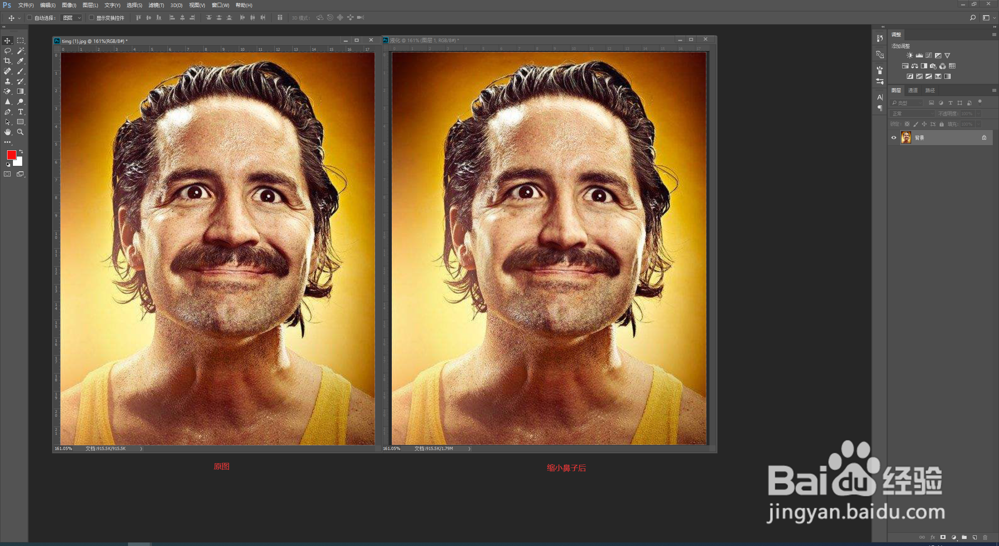
Task: Open the 图像(I) menu
Action: point(69,5)
